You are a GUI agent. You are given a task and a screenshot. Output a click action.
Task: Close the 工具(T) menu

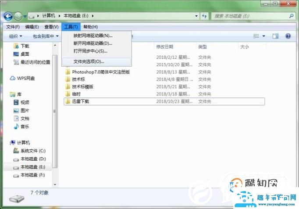(71, 27)
